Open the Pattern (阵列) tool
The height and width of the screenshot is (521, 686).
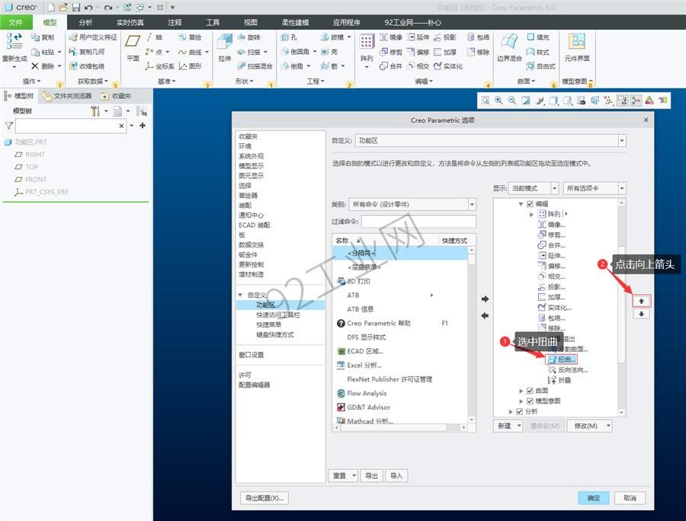(366, 48)
